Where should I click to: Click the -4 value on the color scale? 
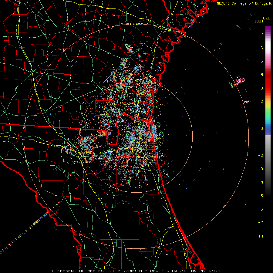point(261,182)
